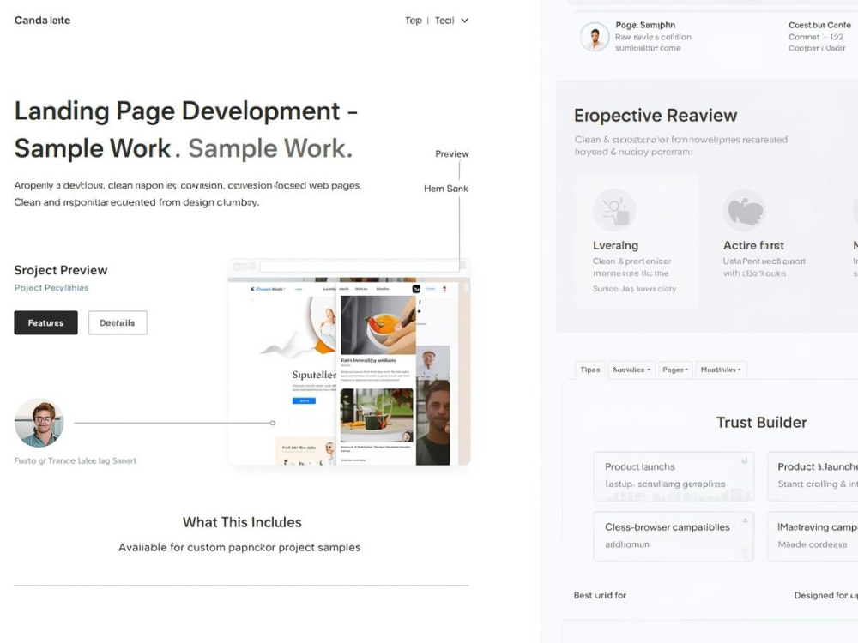Click the Sroject Preview heading

[x=61, y=270]
